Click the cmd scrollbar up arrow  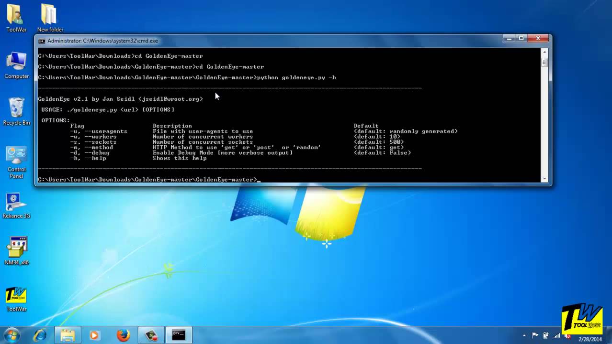click(544, 52)
